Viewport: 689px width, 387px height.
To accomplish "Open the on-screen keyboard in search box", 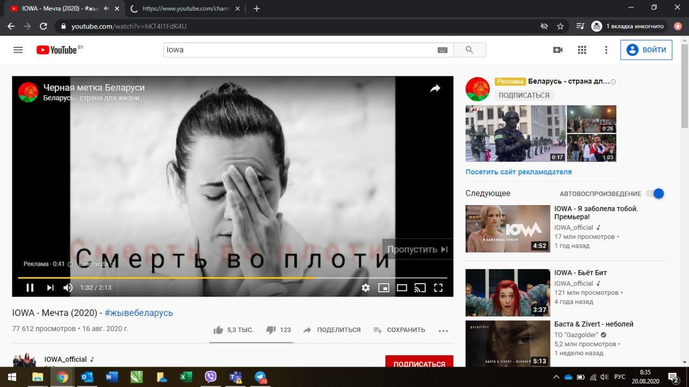I will [x=442, y=50].
